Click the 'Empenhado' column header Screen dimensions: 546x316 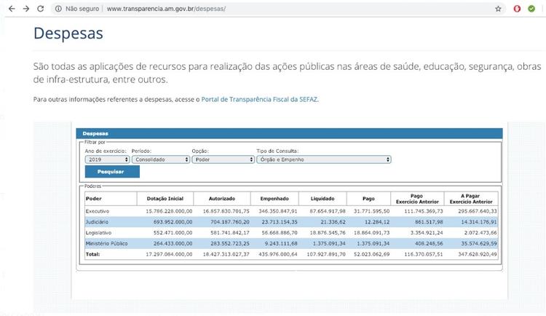[274, 198]
